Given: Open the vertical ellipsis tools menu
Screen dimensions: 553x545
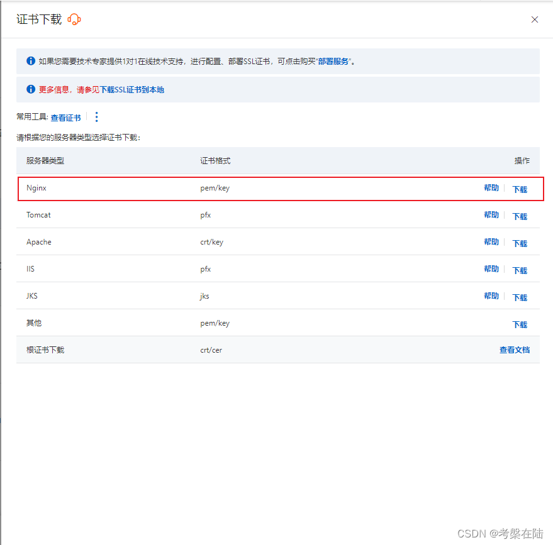Looking at the screenshot, I should (96, 117).
